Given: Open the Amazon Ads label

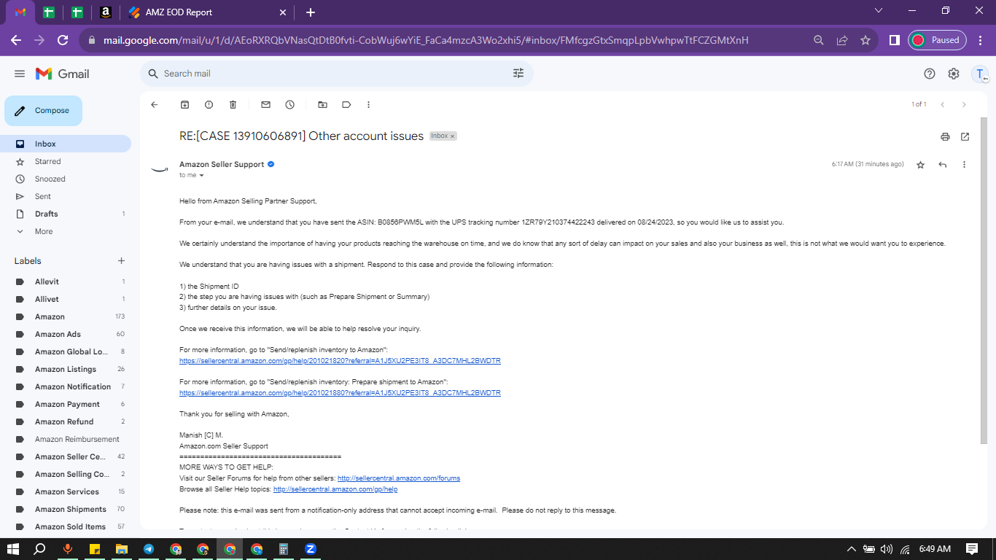Looking at the screenshot, I should pos(66,335).
